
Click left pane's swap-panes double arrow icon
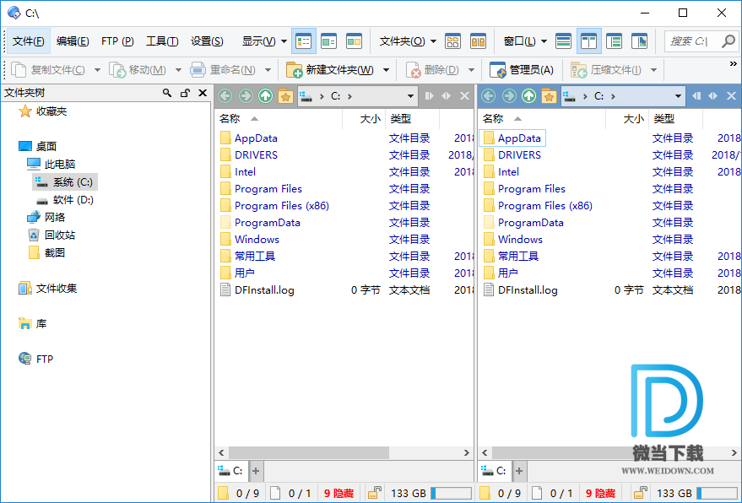click(447, 96)
